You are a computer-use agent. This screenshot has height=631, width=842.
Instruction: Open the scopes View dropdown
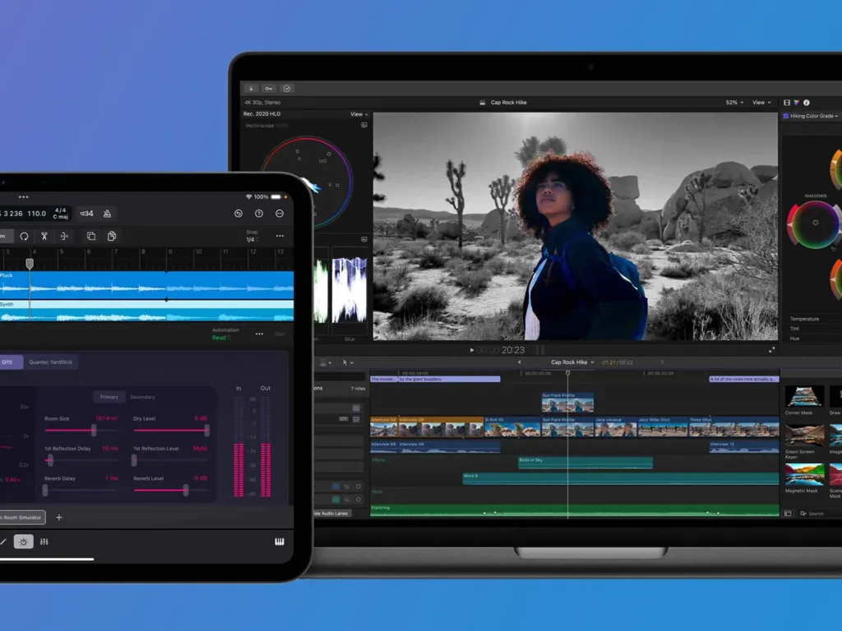[359, 114]
